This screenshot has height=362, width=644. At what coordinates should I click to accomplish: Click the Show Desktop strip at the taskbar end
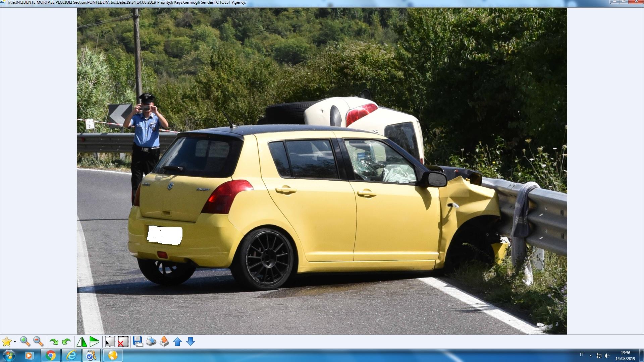point(641,355)
